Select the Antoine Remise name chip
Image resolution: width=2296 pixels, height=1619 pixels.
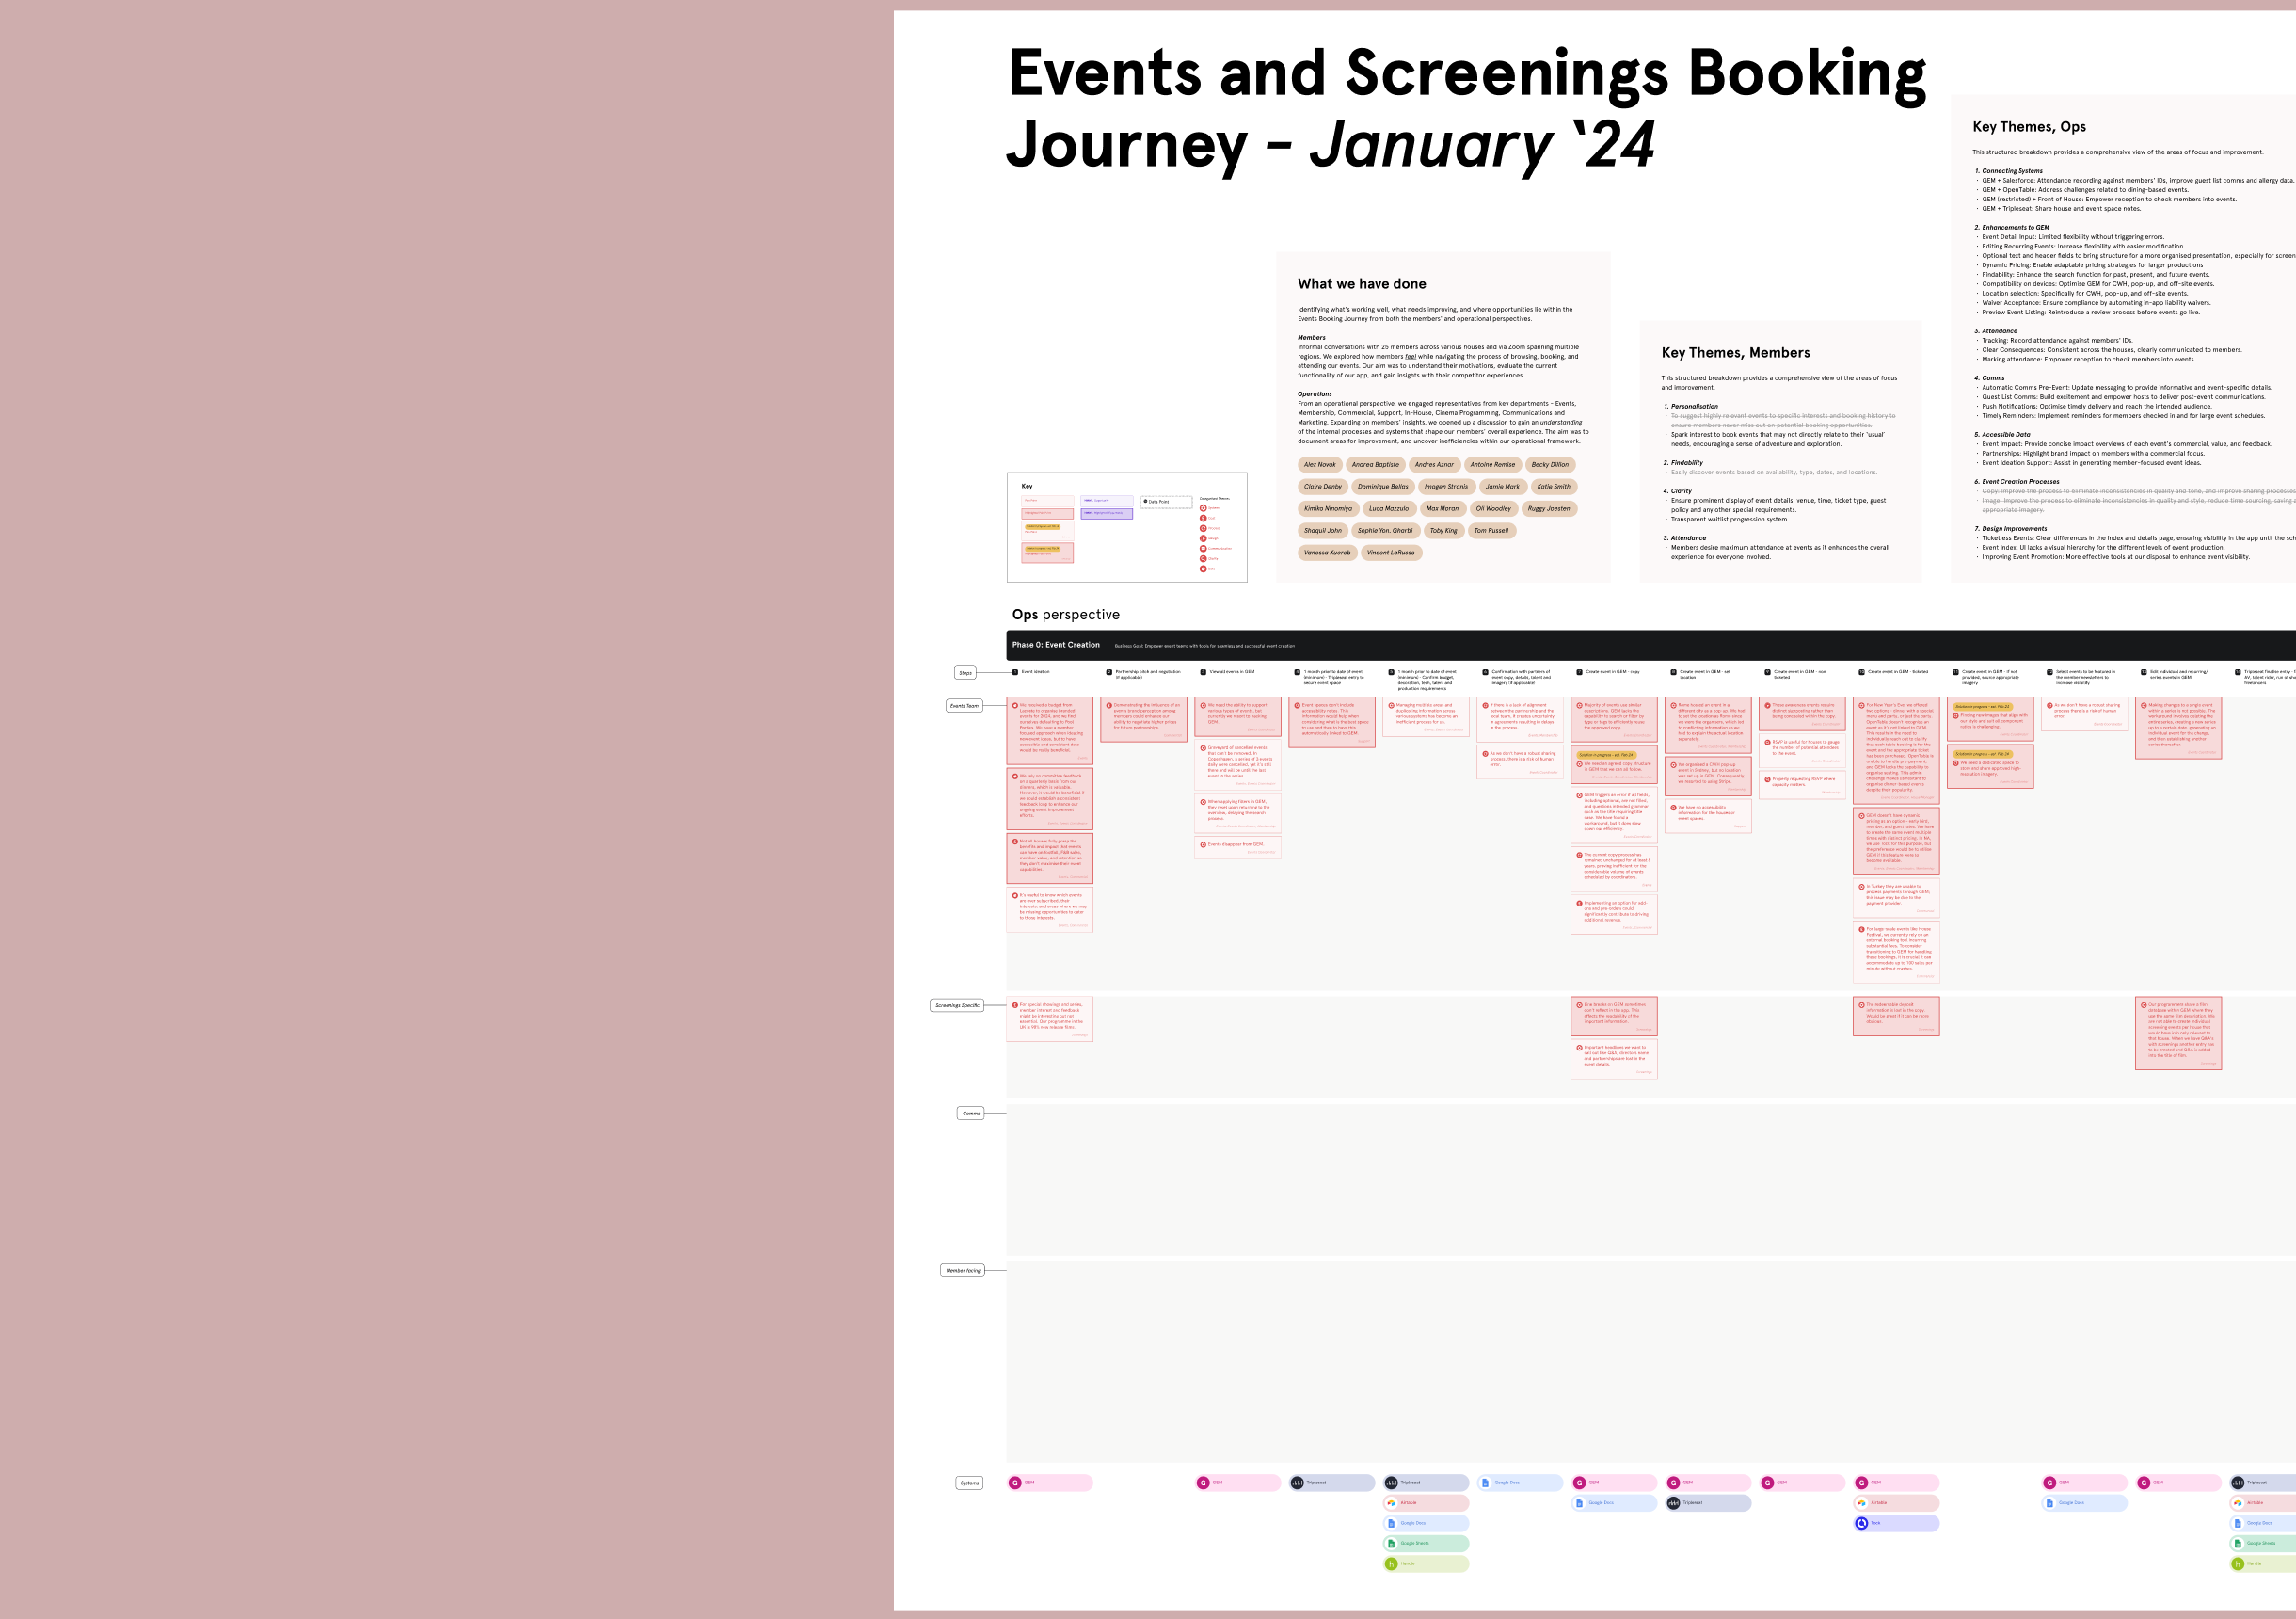click(x=1493, y=464)
